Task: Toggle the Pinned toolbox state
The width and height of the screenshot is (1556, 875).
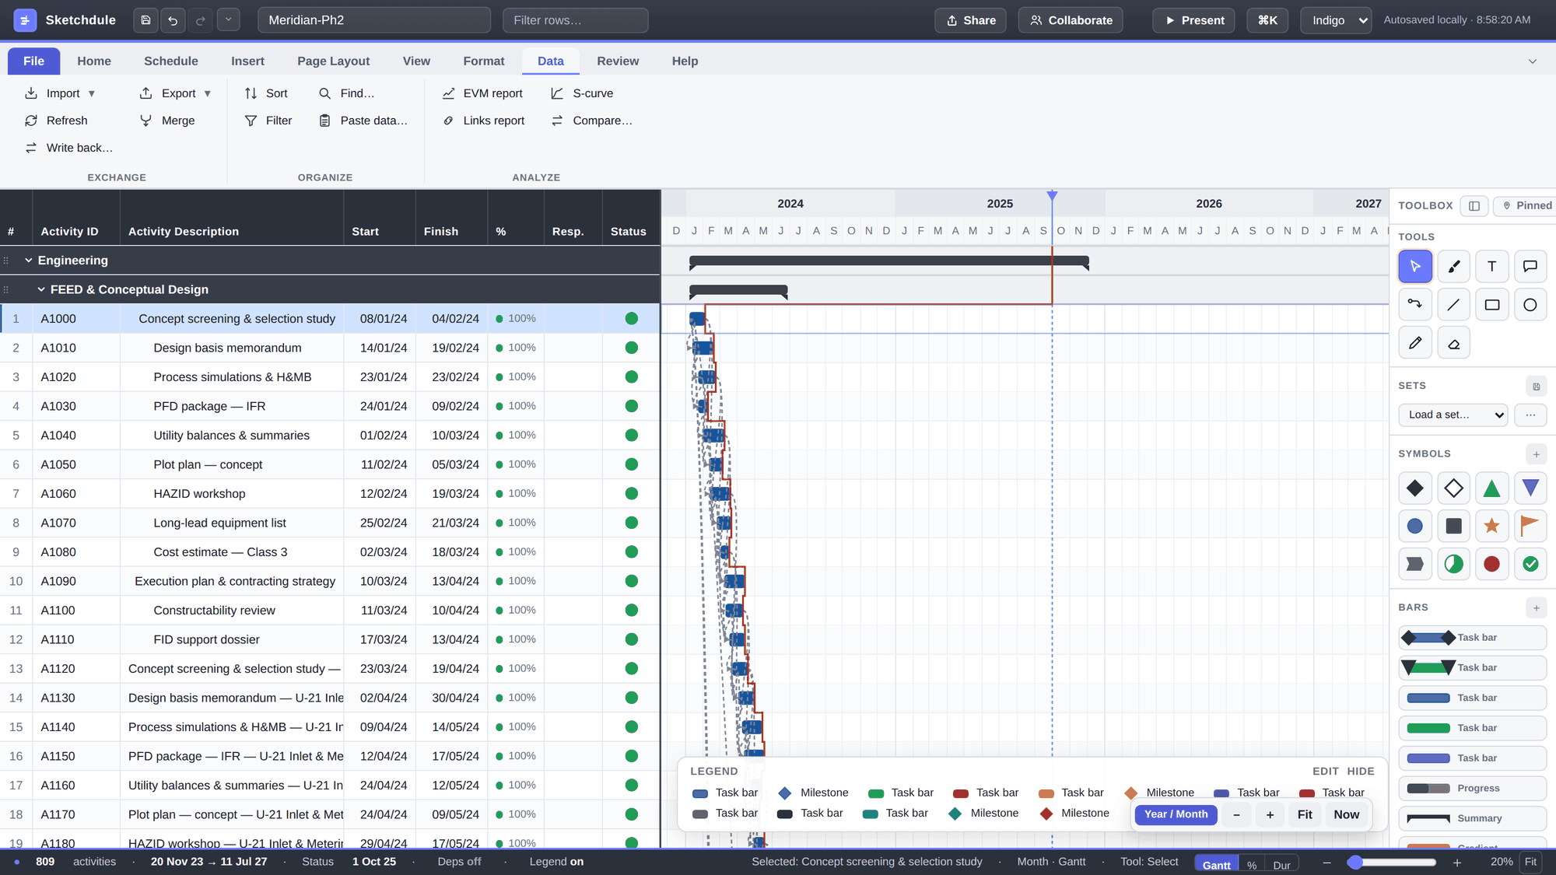Action: pos(1526,205)
